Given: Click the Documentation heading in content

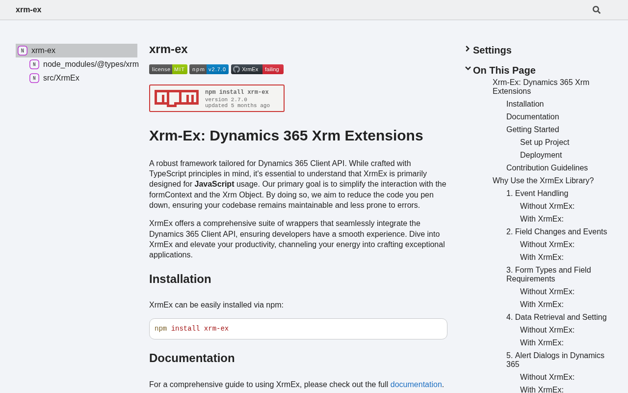Looking at the screenshot, I should [192, 358].
